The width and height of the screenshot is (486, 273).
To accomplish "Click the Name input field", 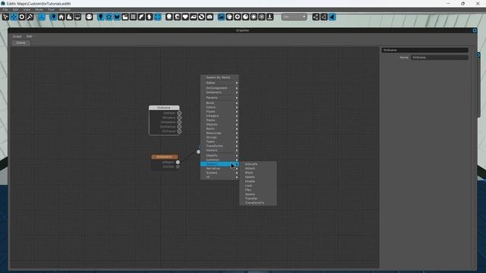I will (439, 58).
